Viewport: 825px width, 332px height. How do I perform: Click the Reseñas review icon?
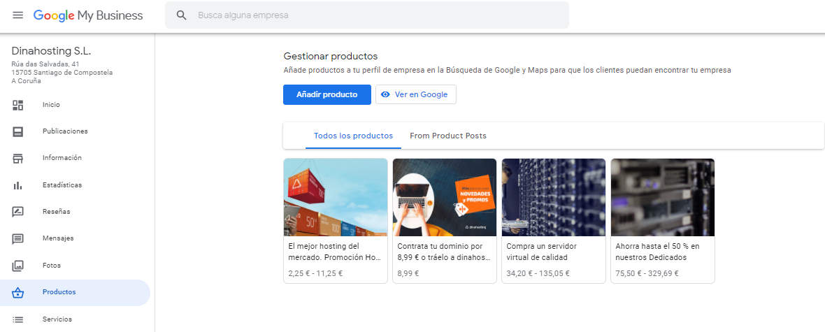pyautogui.click(x=18, y=212)
